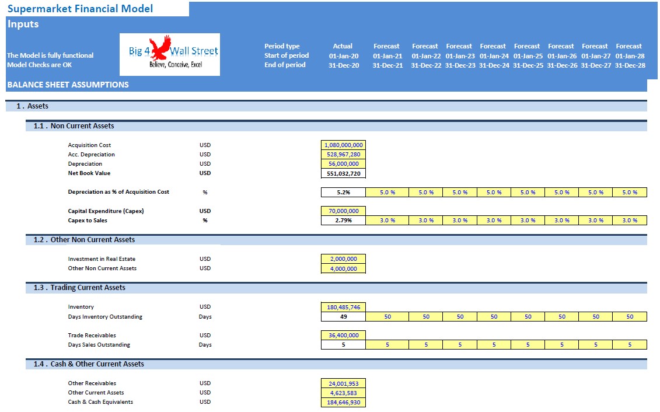The width and height of the screenshot is (660, 412).
Task: Select the Capital Expenditure cell 70,000,000
Action: (344, 211)
